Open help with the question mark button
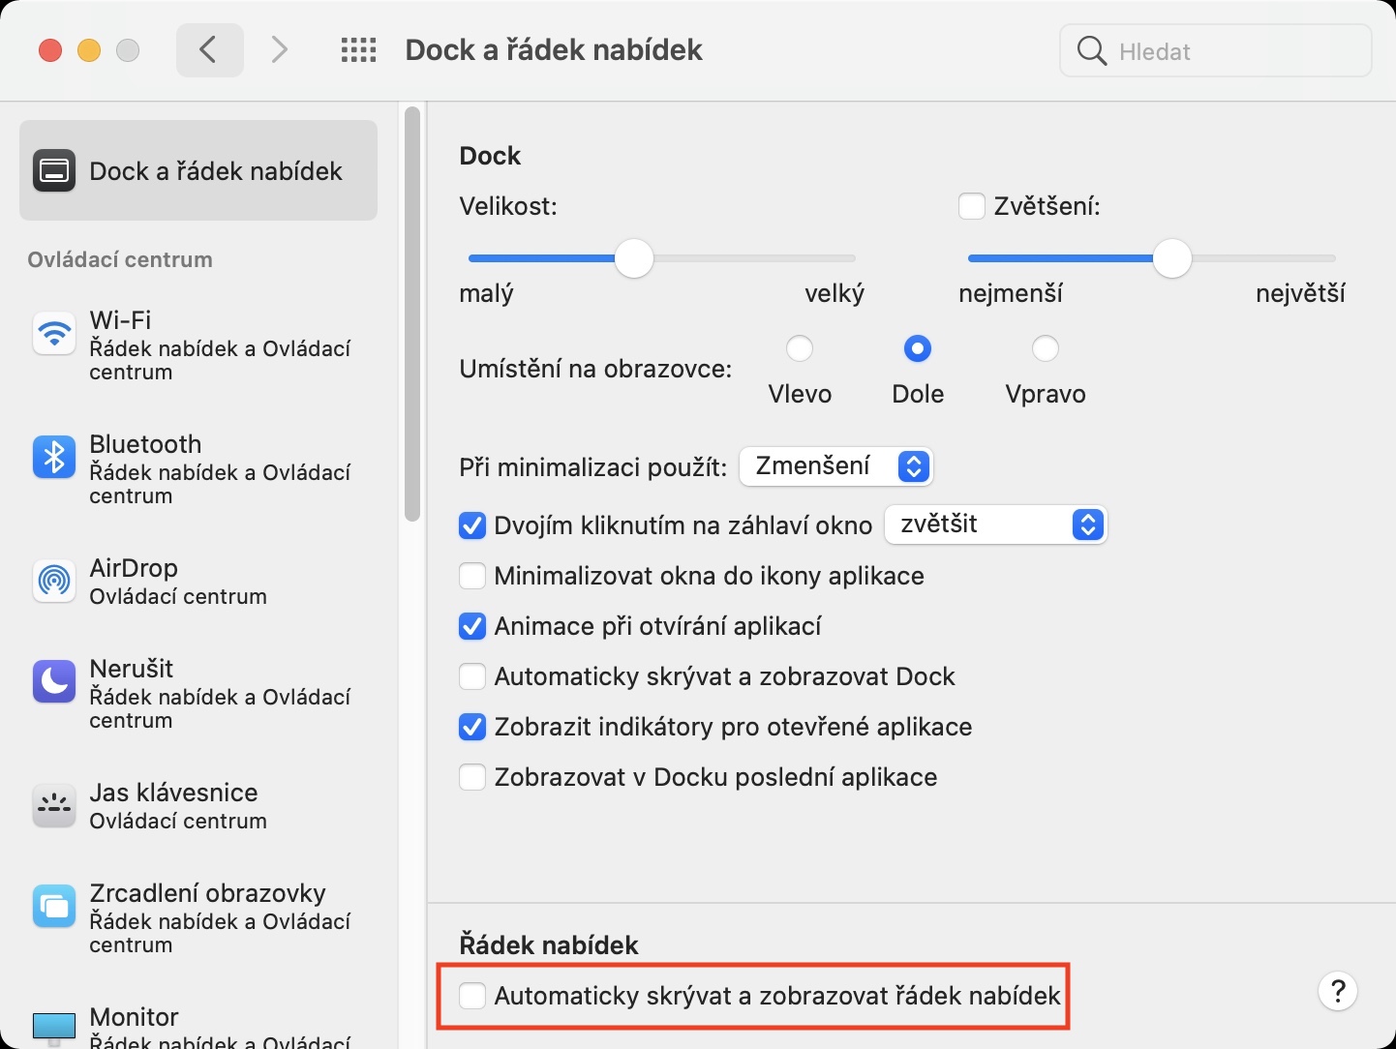This screenshot has width=1396, height=1049. click(x=1338, y=991)
